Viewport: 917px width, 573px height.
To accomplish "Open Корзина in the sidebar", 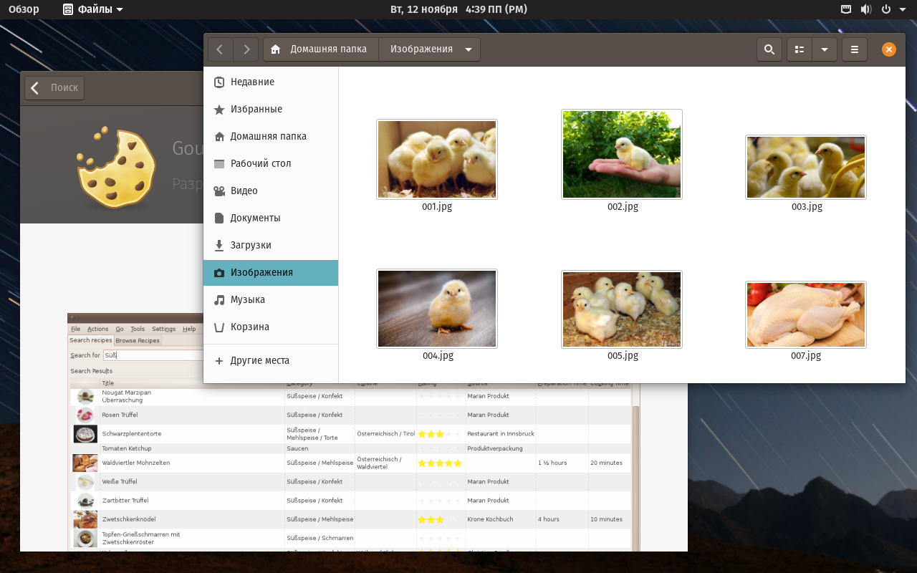I will (271, 327).
